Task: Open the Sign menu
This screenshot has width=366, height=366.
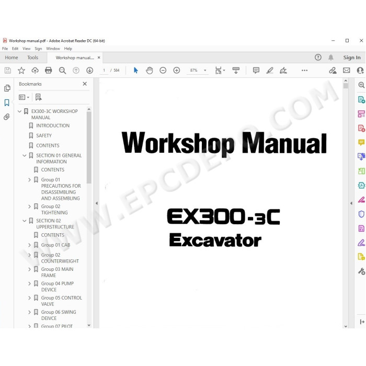Action: click(x=38, y=49)
